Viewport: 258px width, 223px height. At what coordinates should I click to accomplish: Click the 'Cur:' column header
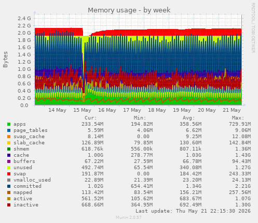[91, 118]
